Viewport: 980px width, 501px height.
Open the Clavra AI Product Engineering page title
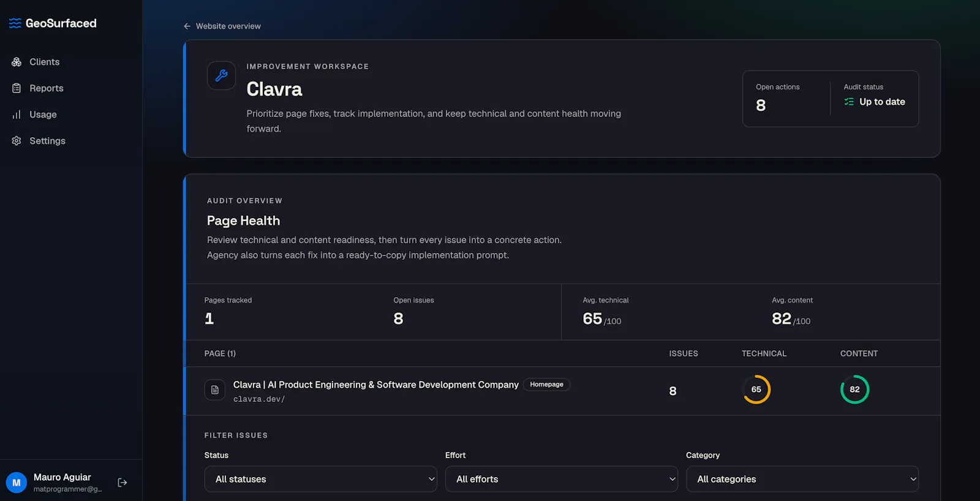376,385
